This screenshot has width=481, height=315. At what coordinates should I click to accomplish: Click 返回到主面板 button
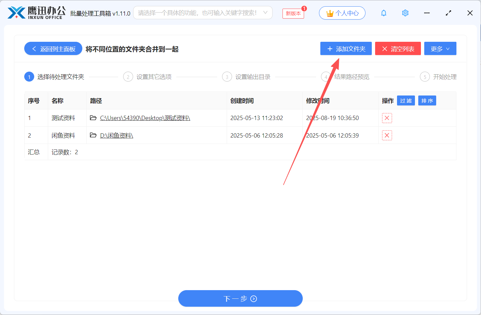[53, 49]
